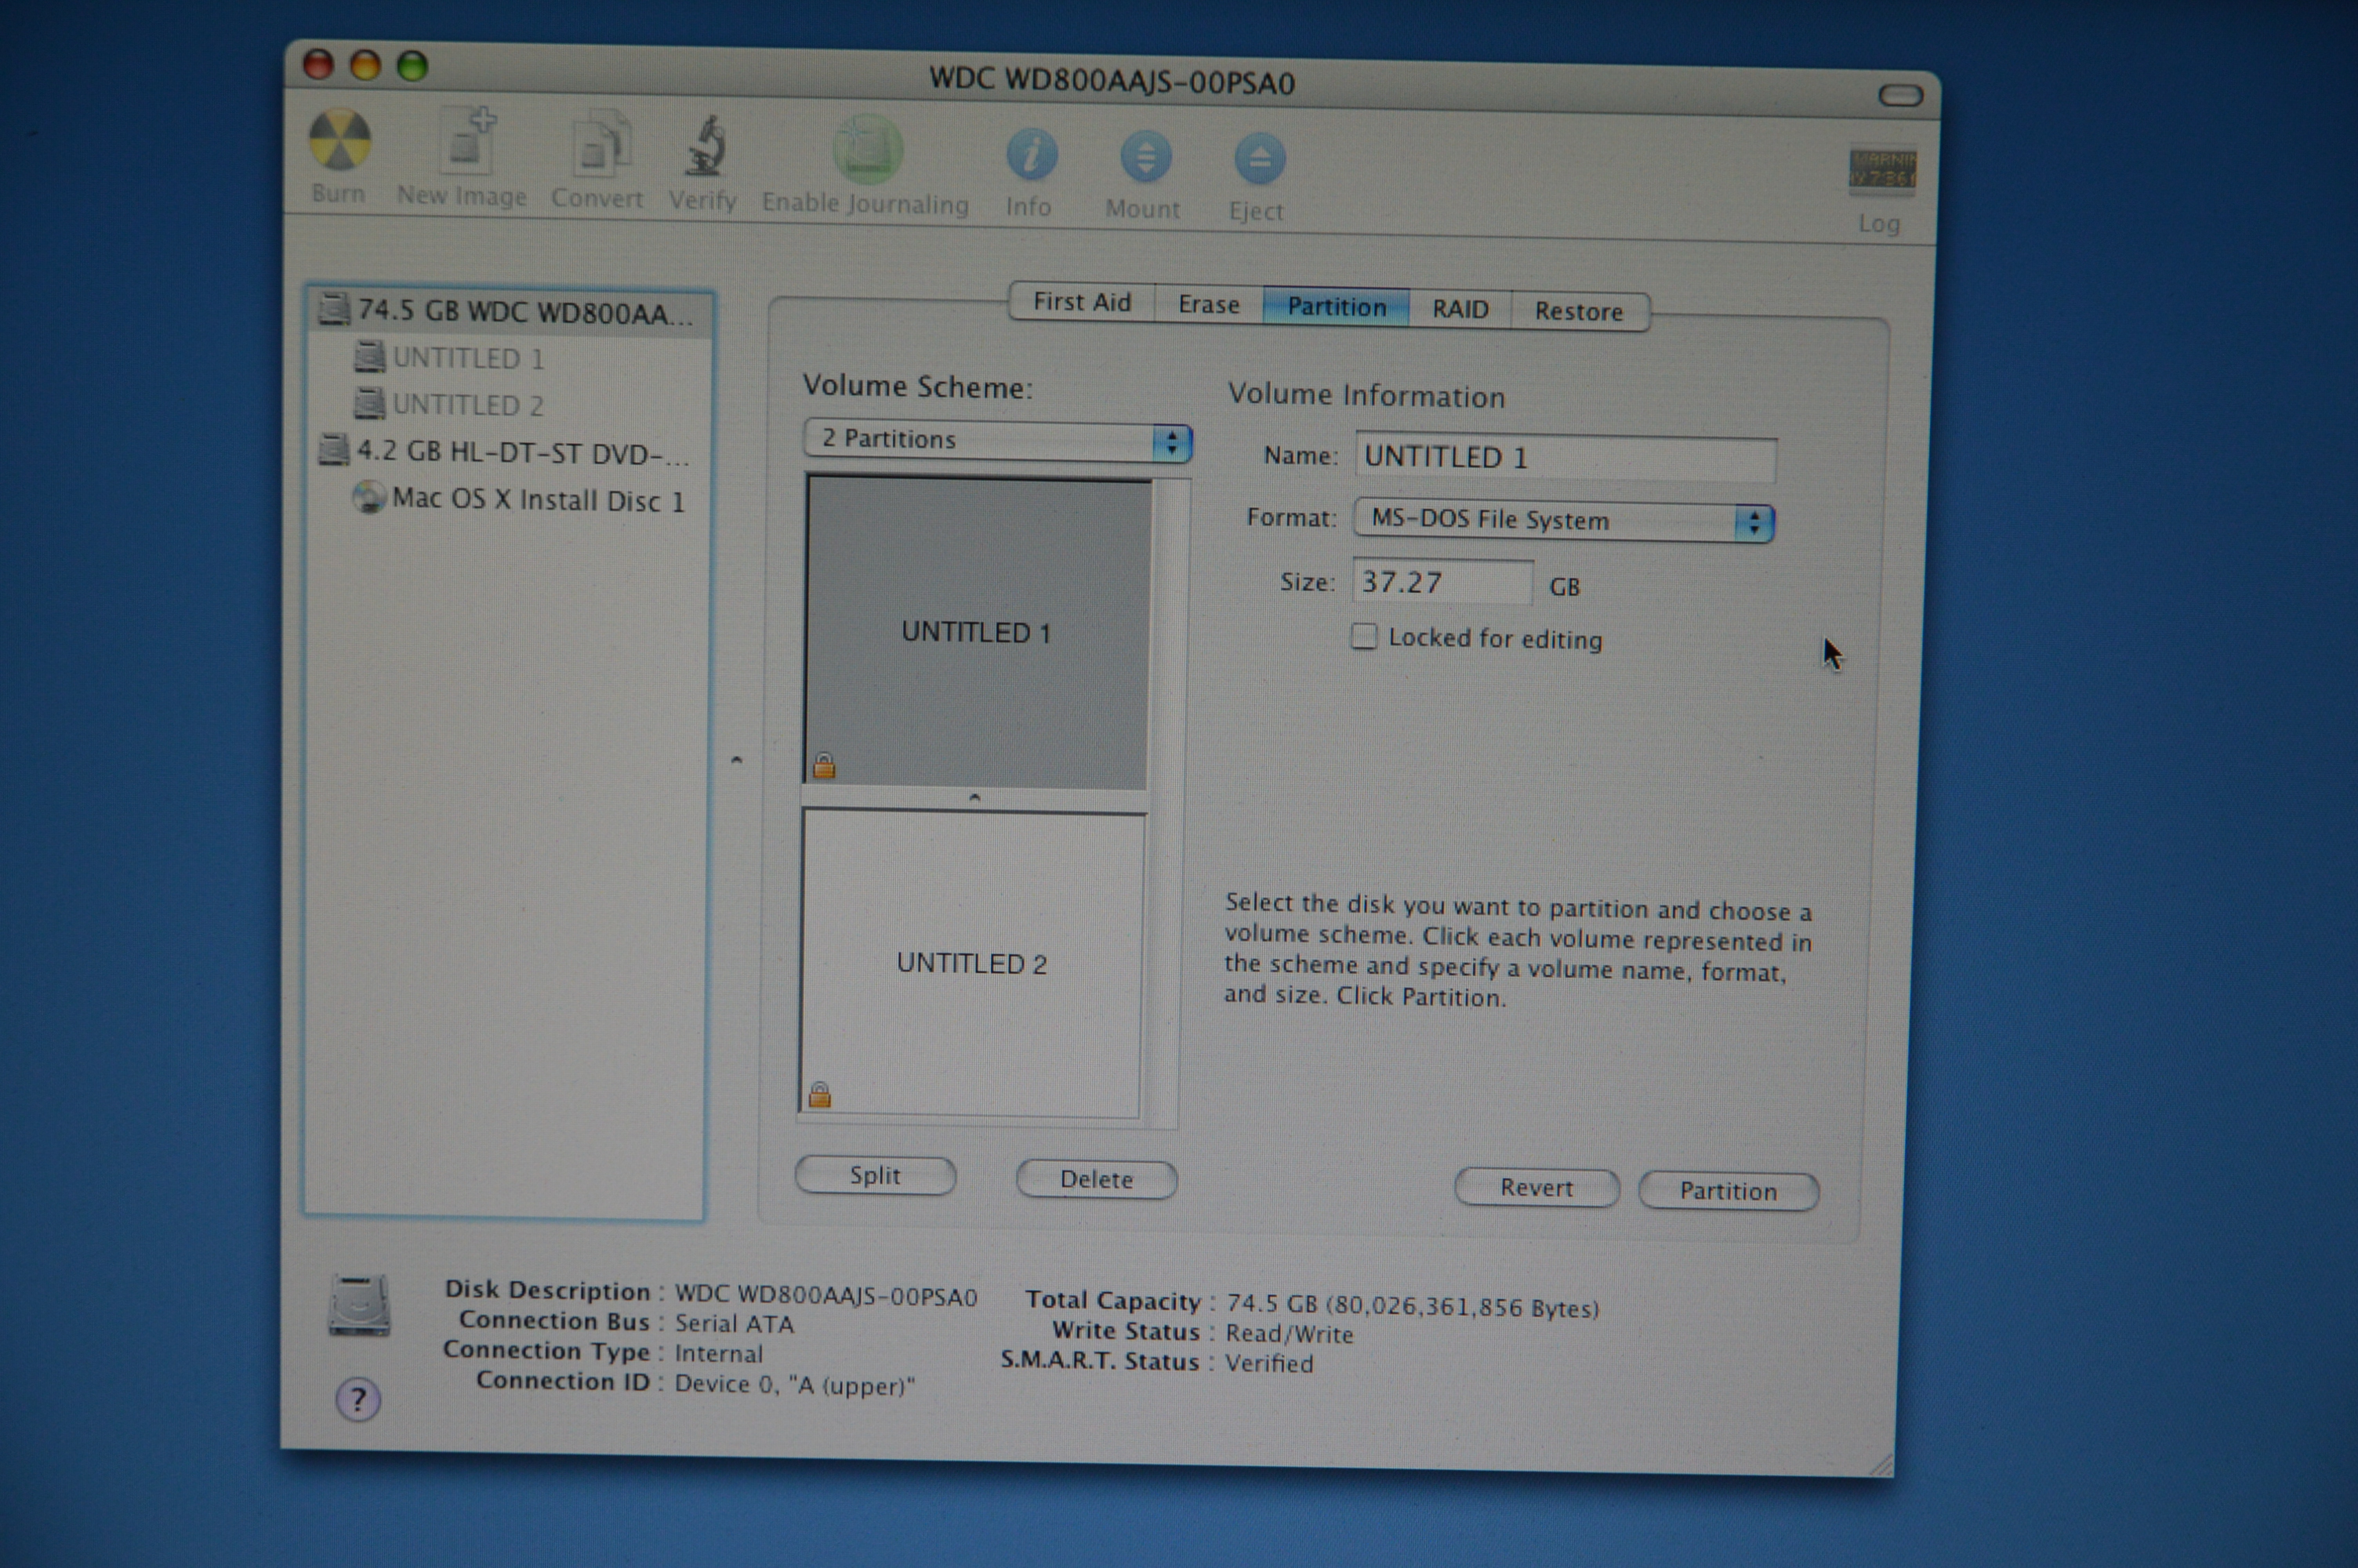Click the Verify microscope icon
The height and width of the screenshot is (1568, 2358).
(706, 148)
